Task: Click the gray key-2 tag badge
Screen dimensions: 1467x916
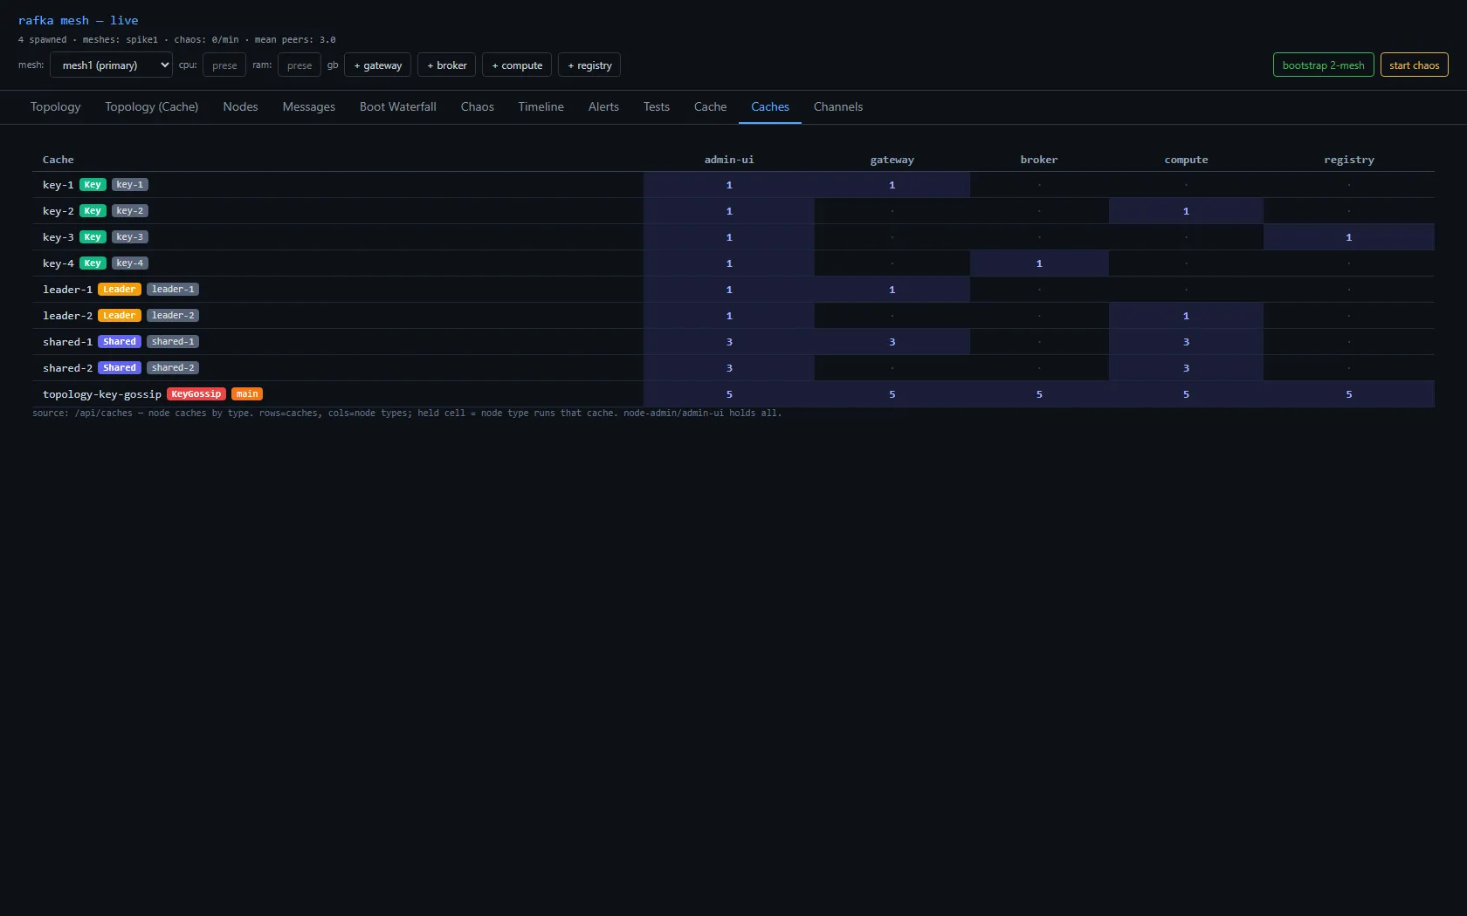Action: pos(130,211)
